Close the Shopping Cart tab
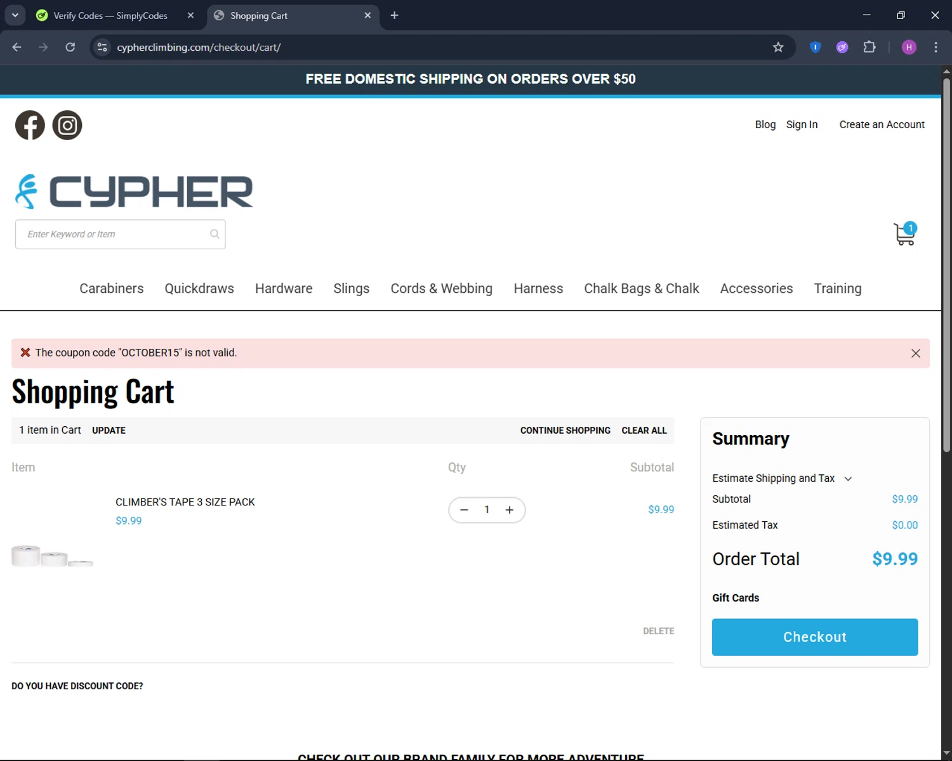This screenshot has width=952, height=761. pyautogui.click(x=367, y=15)
